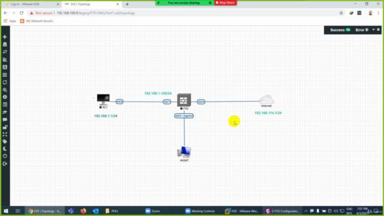The height and width of the screenshot is (216, 384).
Task: Open Windows Start menu
Action: 6,211
